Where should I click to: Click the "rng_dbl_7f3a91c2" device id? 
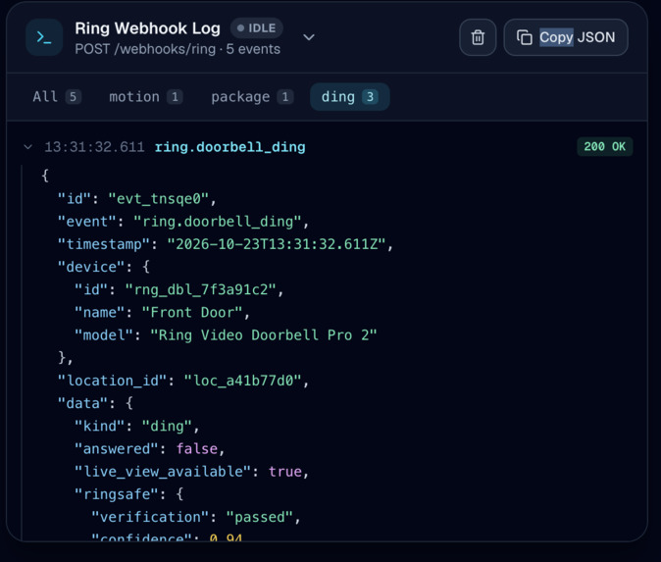point(201,289)
